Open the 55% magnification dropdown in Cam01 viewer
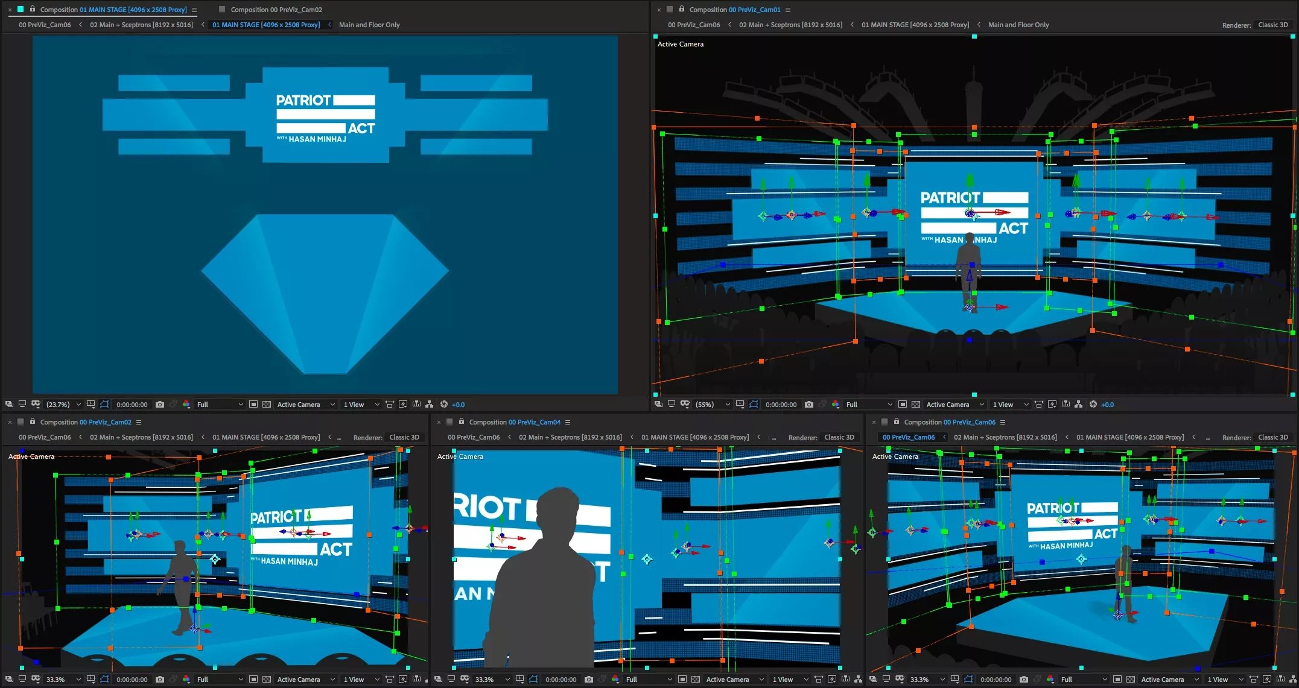This screenshot has height=688, width=1299. (713, 405)
